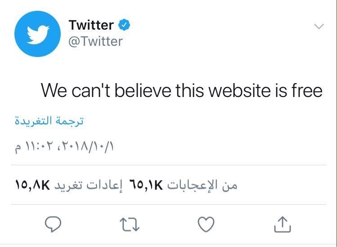Viewport: 337px width, 247px height.
Task: Click the white bird logo in the avatar
Action: pyautogui.click(x=37, y=34)
